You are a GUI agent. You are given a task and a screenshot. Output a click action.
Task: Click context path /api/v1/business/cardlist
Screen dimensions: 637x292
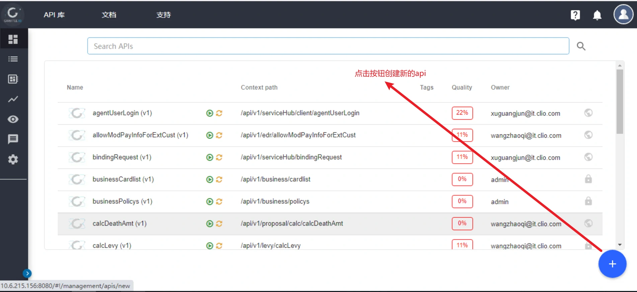(x=275, y=179)
